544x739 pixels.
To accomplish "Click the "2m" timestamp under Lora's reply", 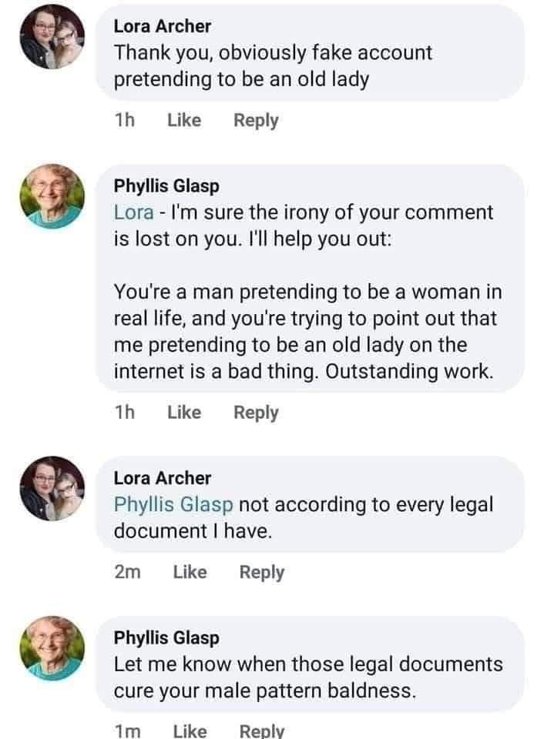I will pyautogui.click(x=127, y=572).
